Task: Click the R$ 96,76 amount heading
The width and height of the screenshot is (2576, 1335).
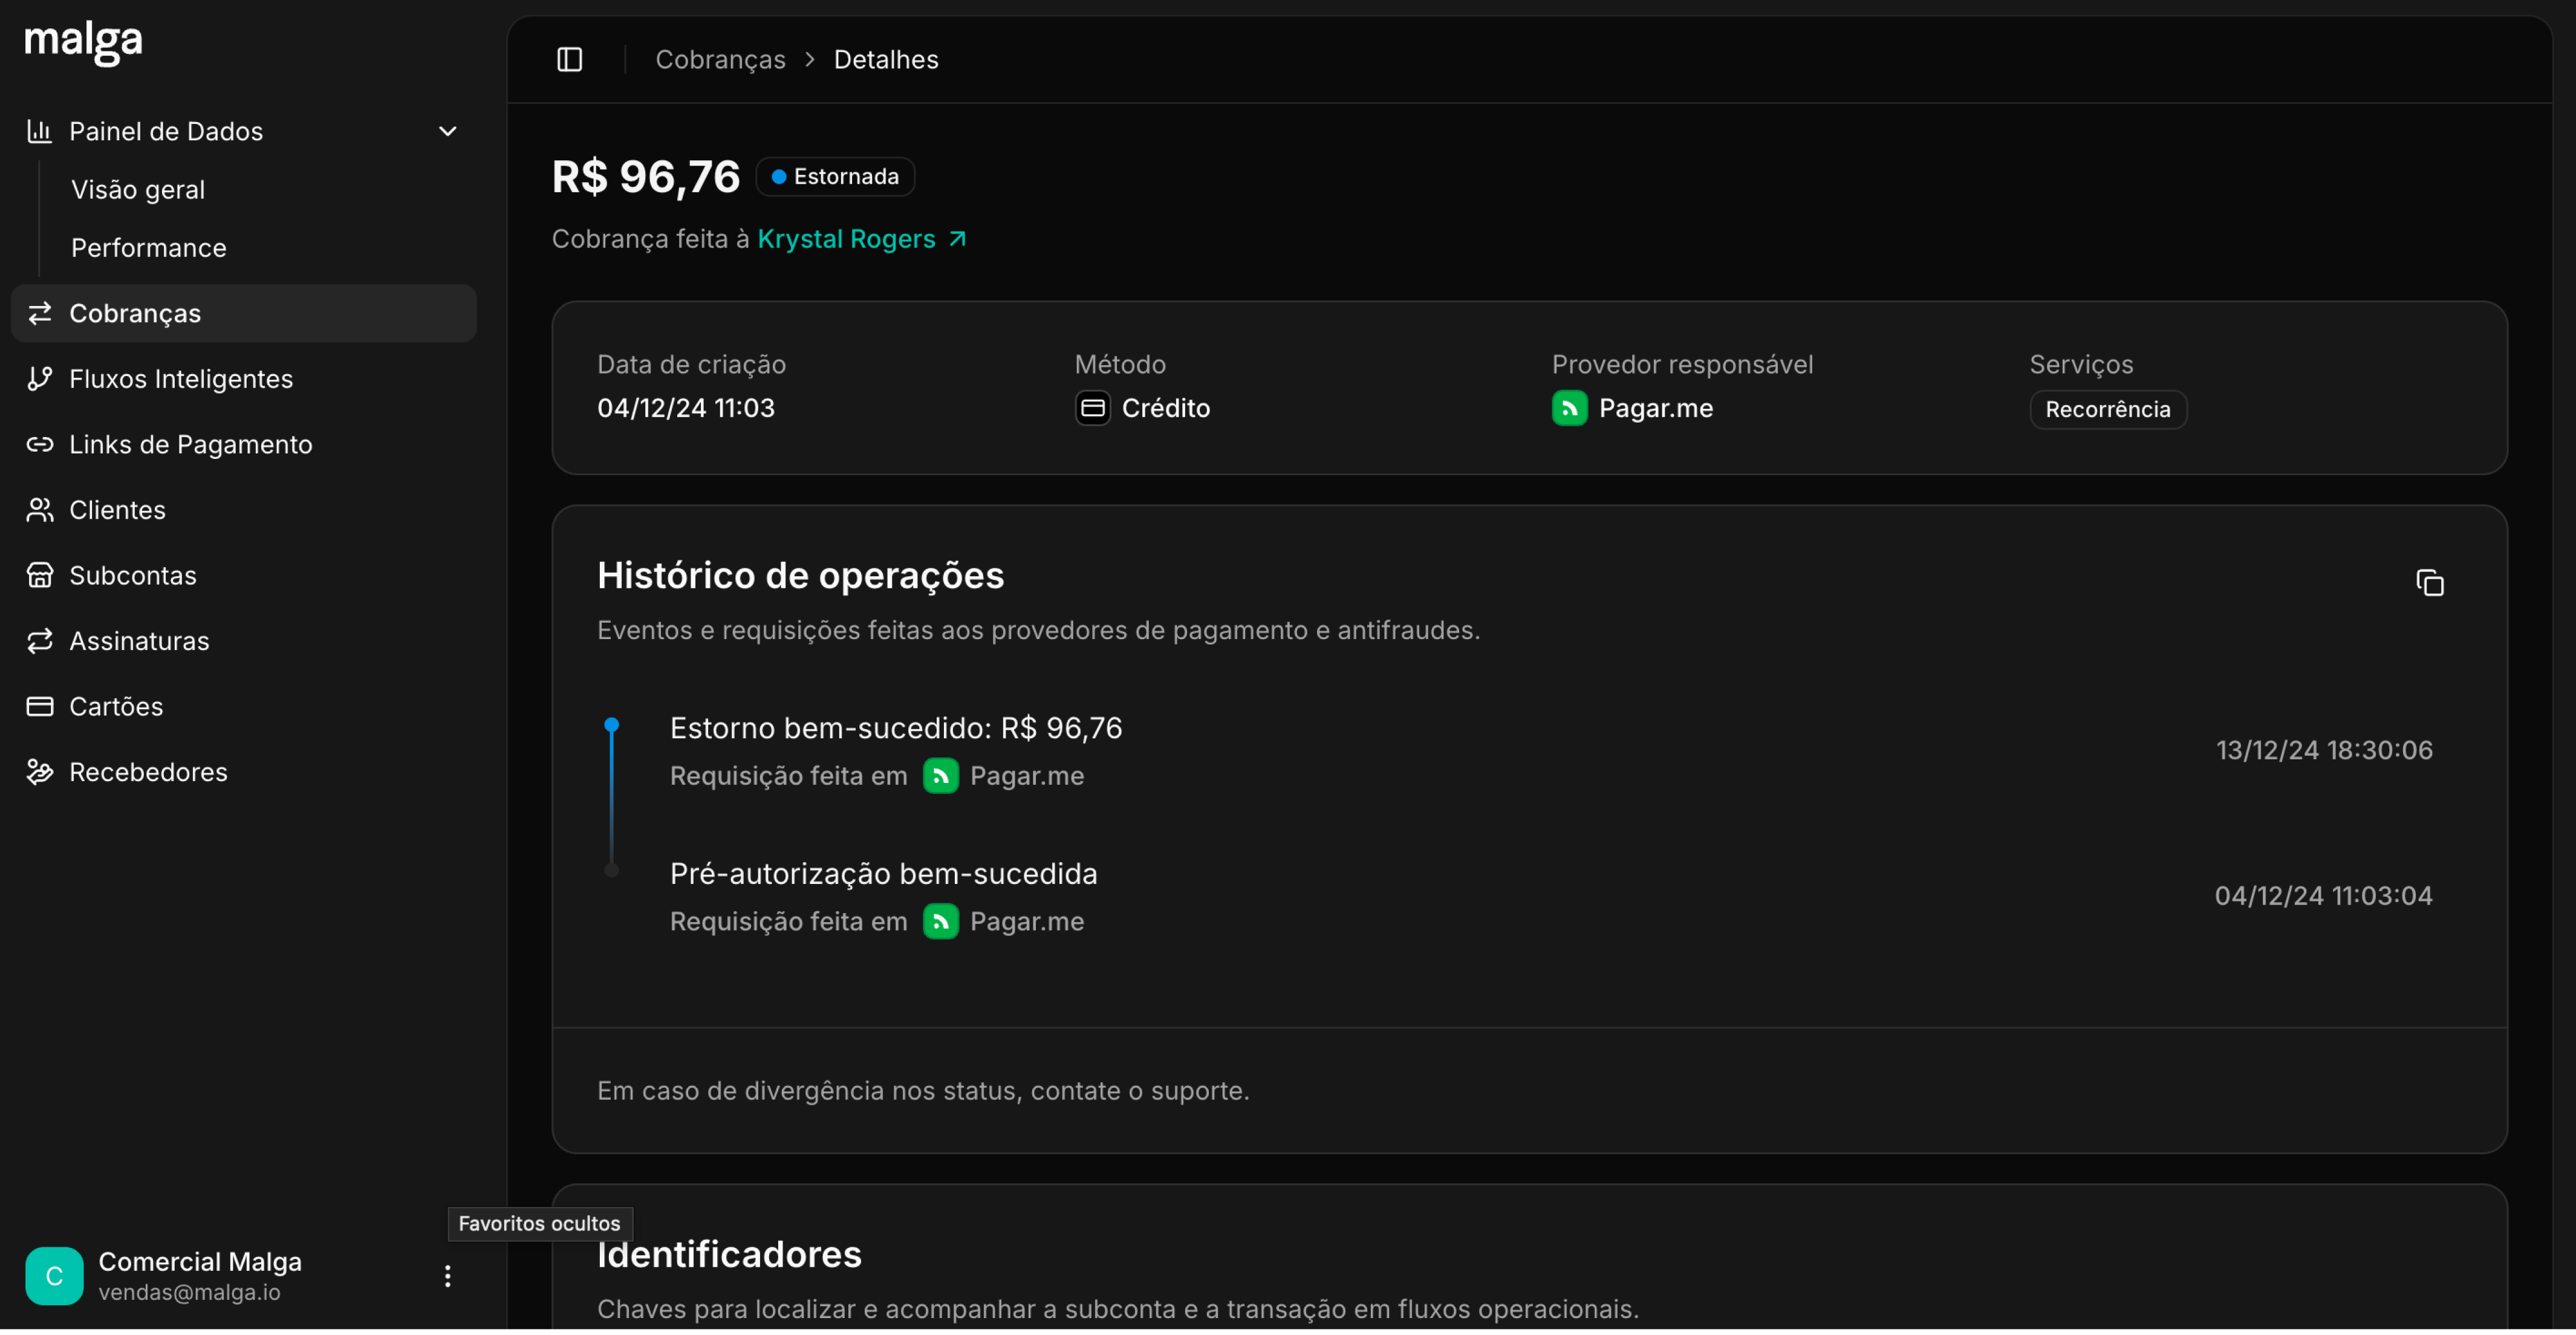Action: pyautogui.click(x=646, y=177)
